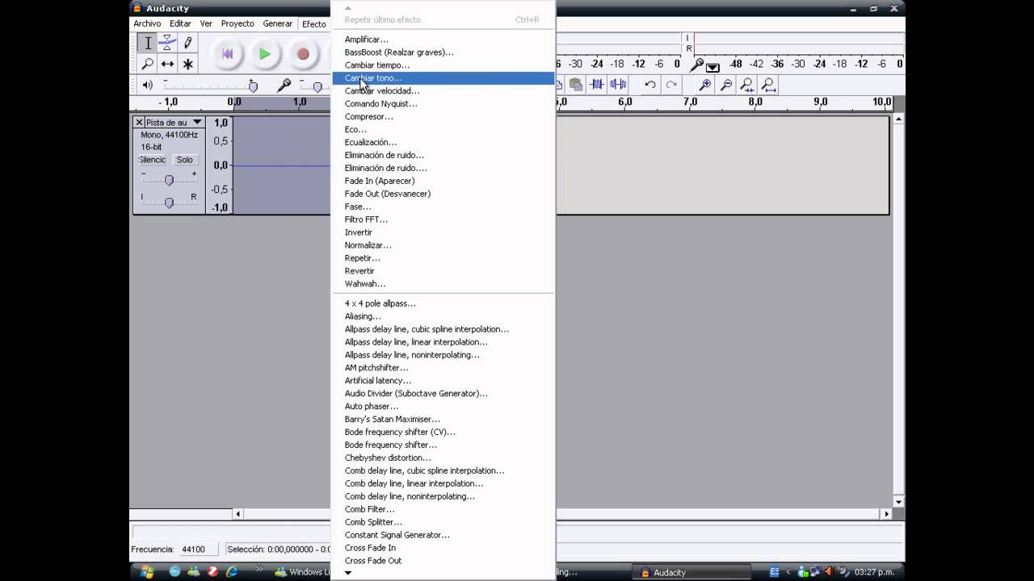Close the audio track with X
The height and width of the screenshot is (581, 1034).
[139, 123]
